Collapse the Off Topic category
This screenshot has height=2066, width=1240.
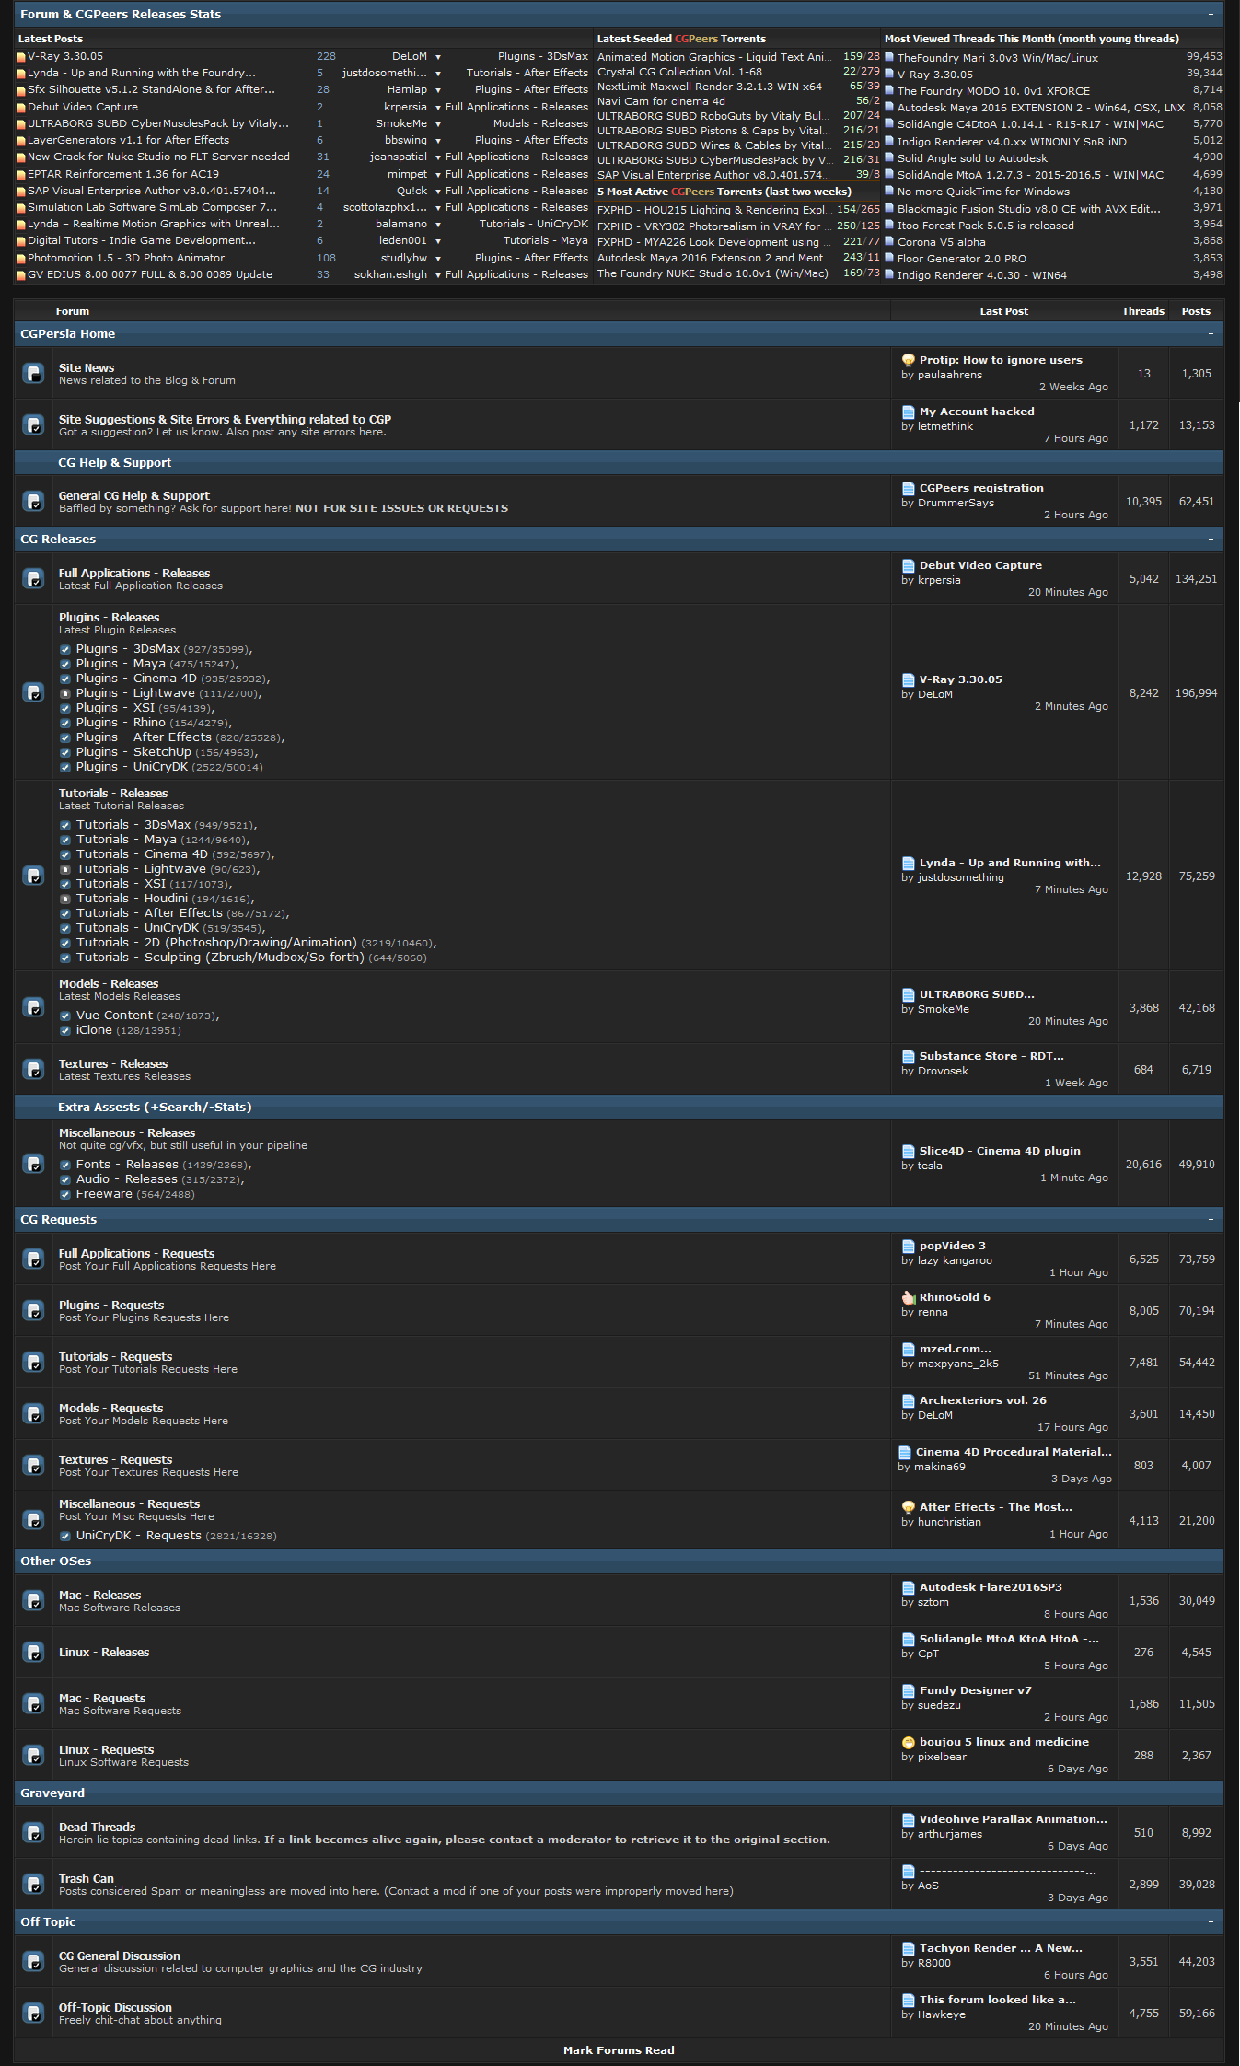point(1211,1921)
